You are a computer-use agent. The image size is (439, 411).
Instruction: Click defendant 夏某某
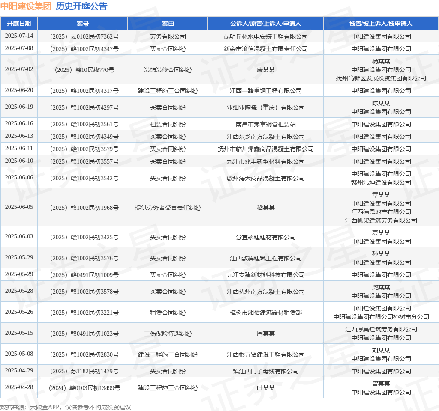point(381,233)
